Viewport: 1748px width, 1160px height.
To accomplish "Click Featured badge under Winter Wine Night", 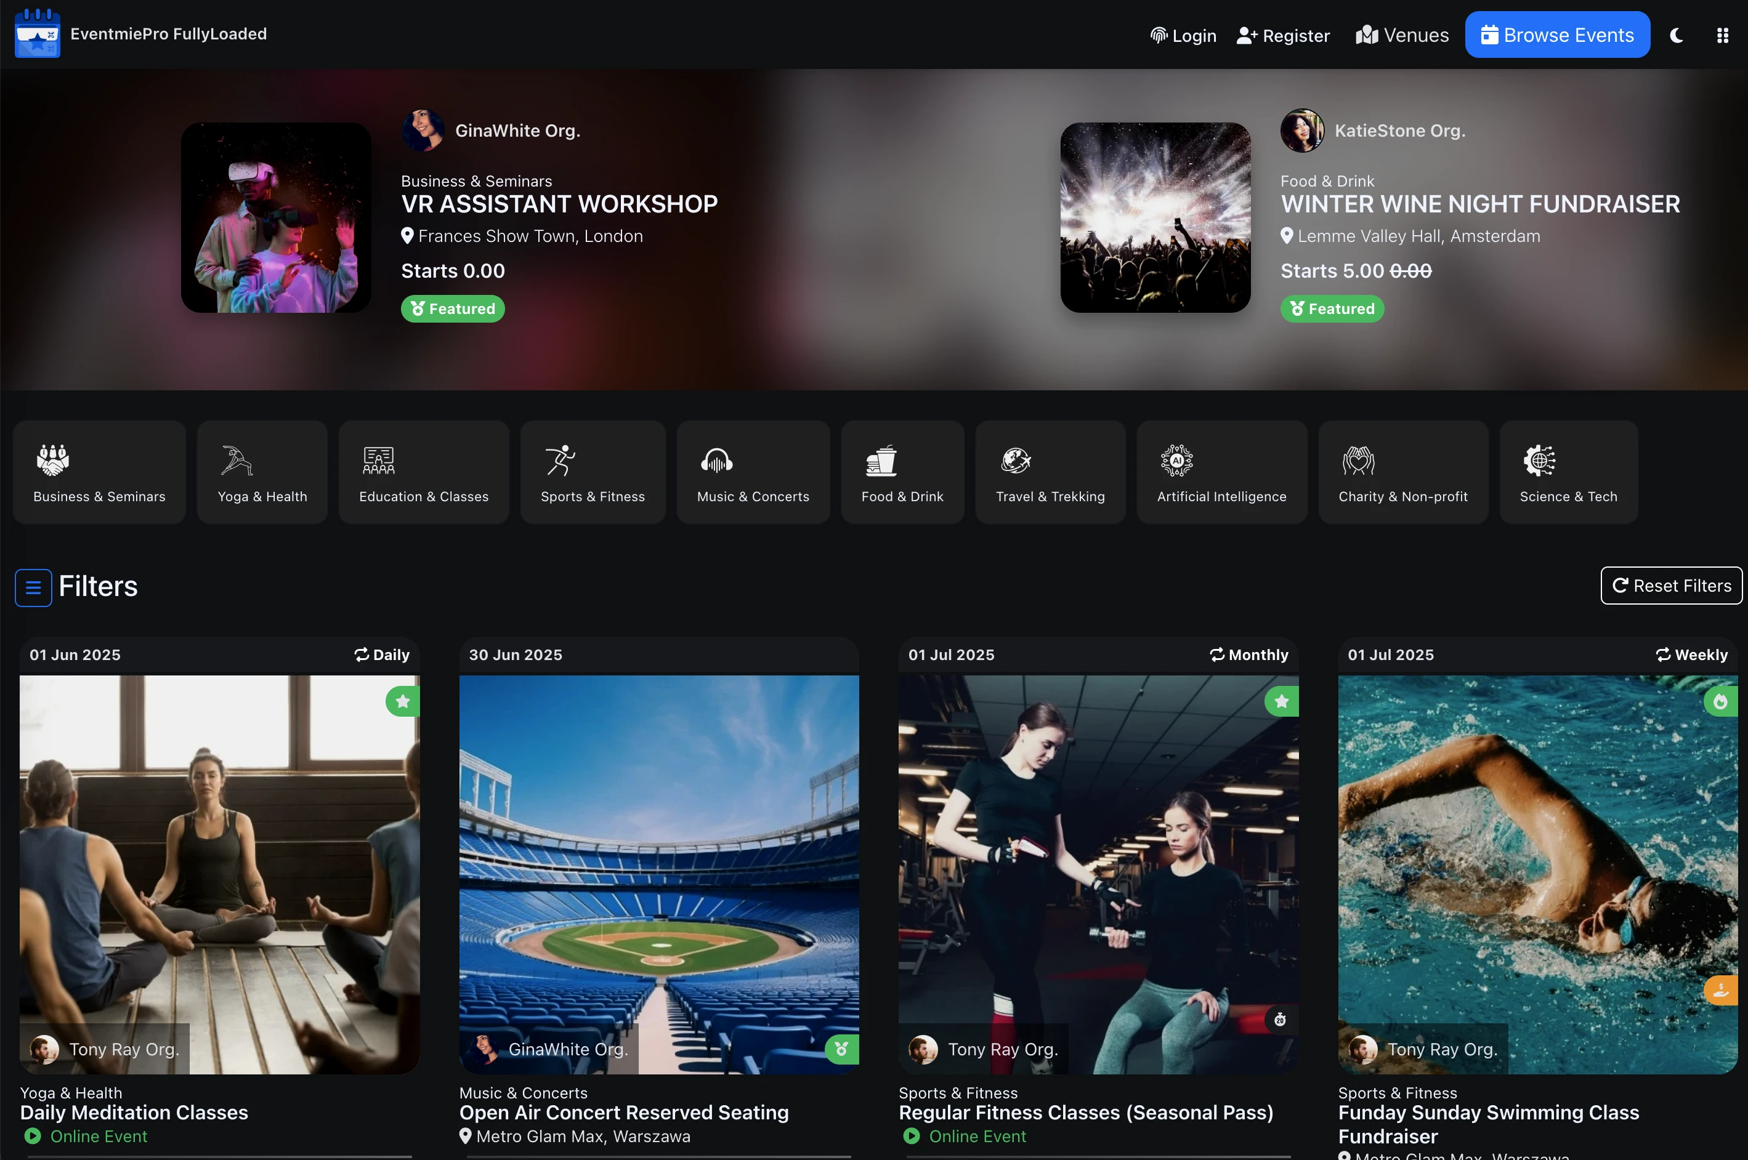I will point(1332,308).
